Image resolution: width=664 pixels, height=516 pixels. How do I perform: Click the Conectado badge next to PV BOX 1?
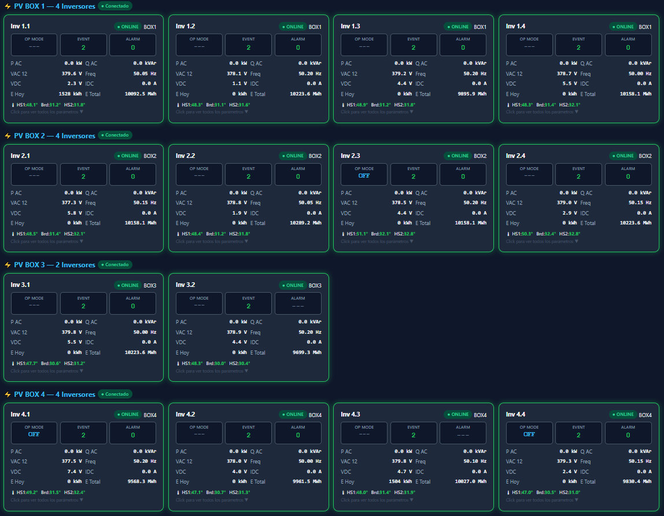115,6
